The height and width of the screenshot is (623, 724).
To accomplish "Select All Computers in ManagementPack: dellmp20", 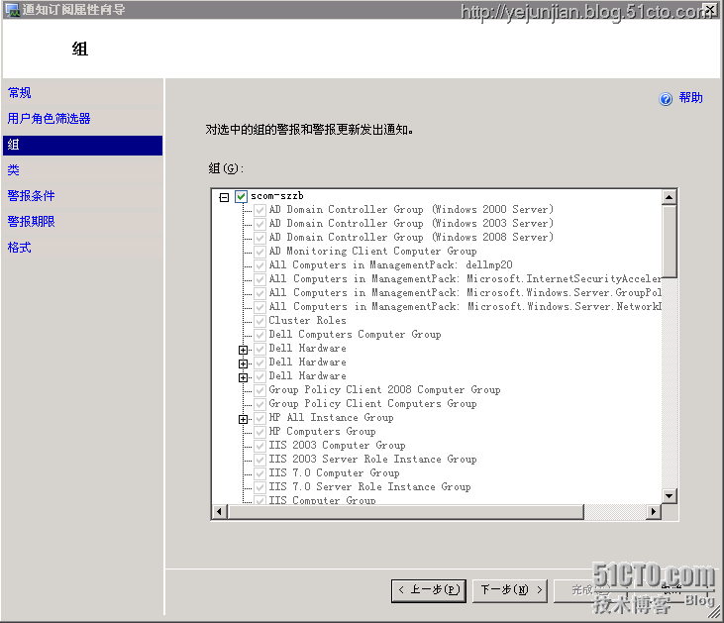I will 390,265.
